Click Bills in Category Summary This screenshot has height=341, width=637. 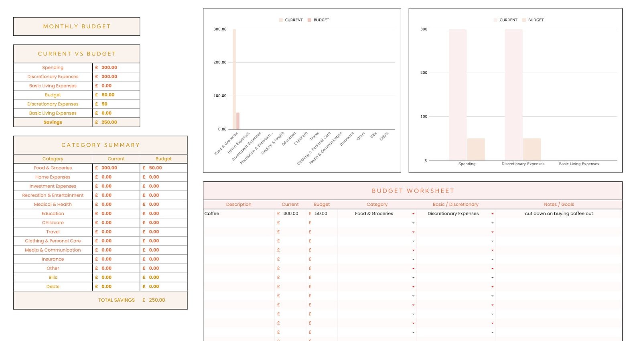[x=53, y=278]
